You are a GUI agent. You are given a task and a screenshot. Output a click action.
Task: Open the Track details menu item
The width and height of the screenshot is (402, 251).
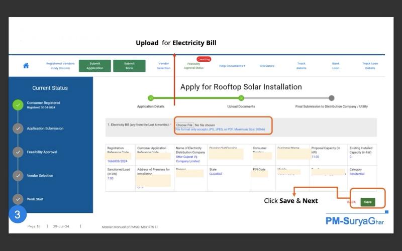[x=301, y=66]
